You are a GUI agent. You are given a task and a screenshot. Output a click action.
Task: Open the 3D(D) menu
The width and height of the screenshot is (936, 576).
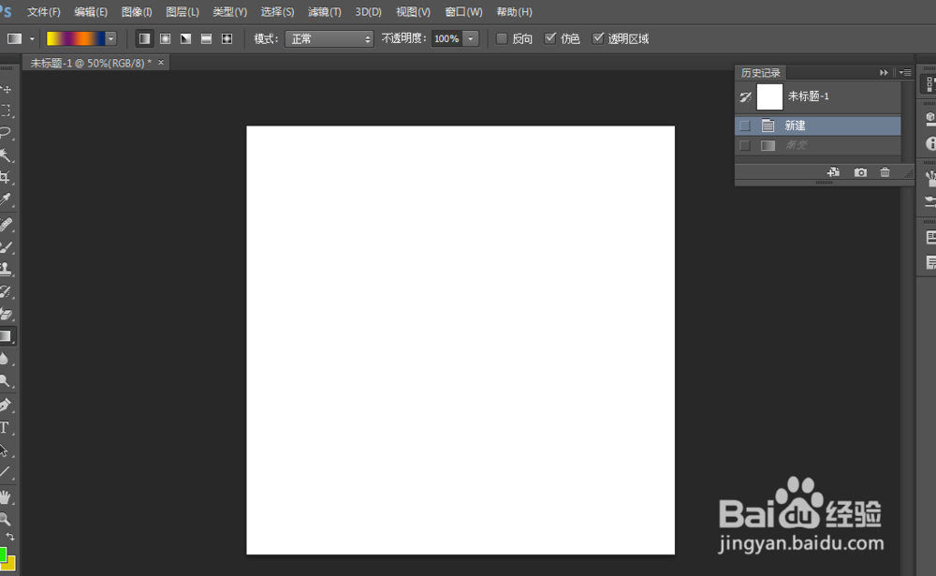tap(368, 12)
